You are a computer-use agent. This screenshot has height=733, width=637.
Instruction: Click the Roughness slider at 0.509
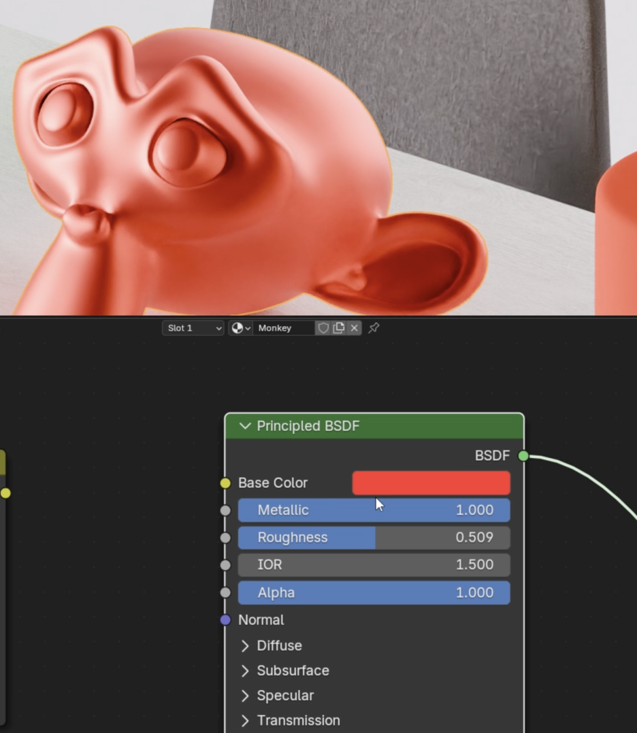point(374,538)
